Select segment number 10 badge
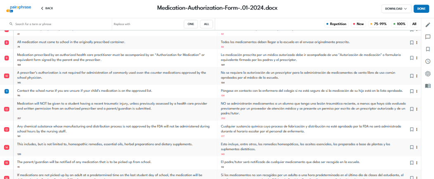This screenshot has height=179, width=434. pyautogui.click(x=7, y=76)
